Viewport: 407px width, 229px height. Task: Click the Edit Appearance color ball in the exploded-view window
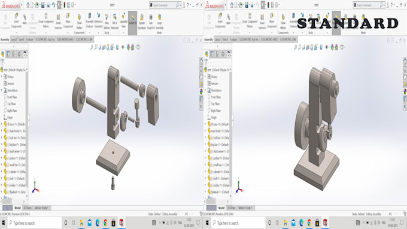(x=128, y=47)
